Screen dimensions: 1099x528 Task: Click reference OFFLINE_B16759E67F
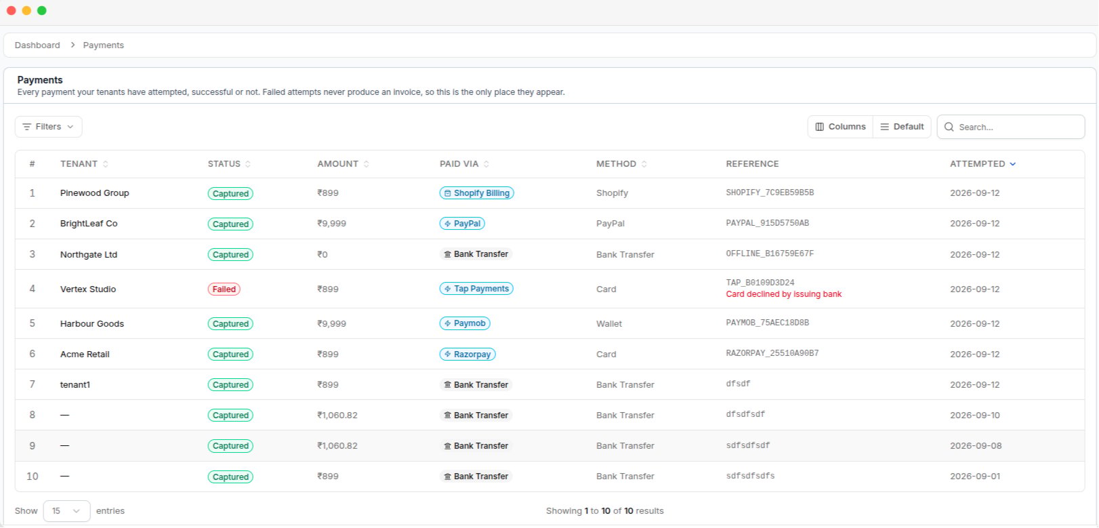pos(770,254)
